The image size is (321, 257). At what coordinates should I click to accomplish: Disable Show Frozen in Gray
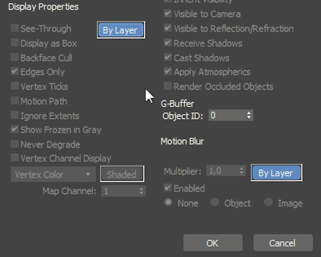click(x=15, y=130)
